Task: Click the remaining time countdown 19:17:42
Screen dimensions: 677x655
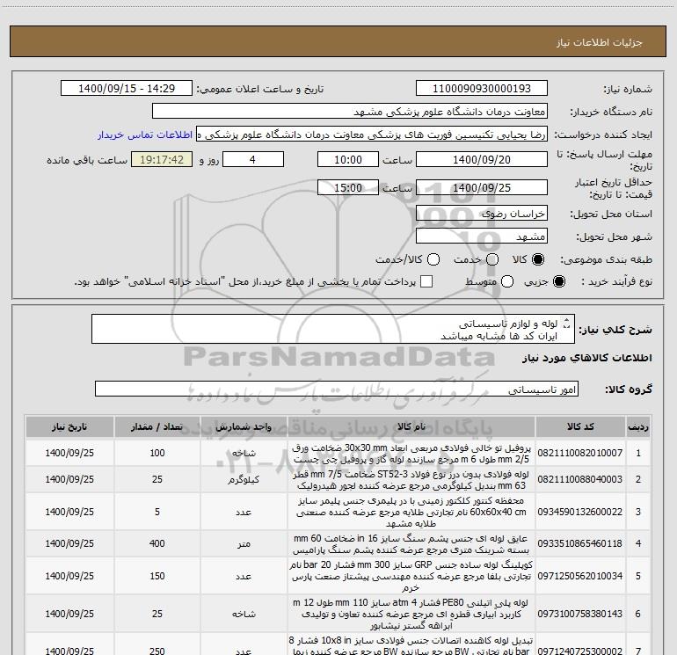Action: [162, 160]
